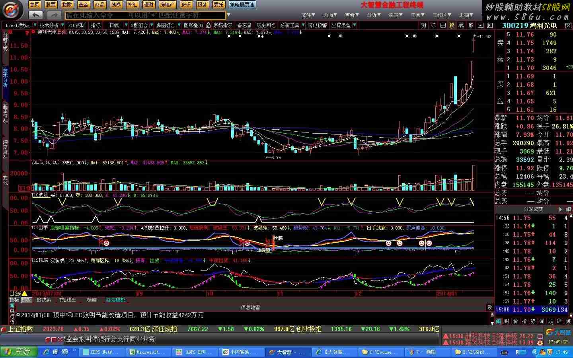Switch to the 模板 tab

(x=26, y=300)
